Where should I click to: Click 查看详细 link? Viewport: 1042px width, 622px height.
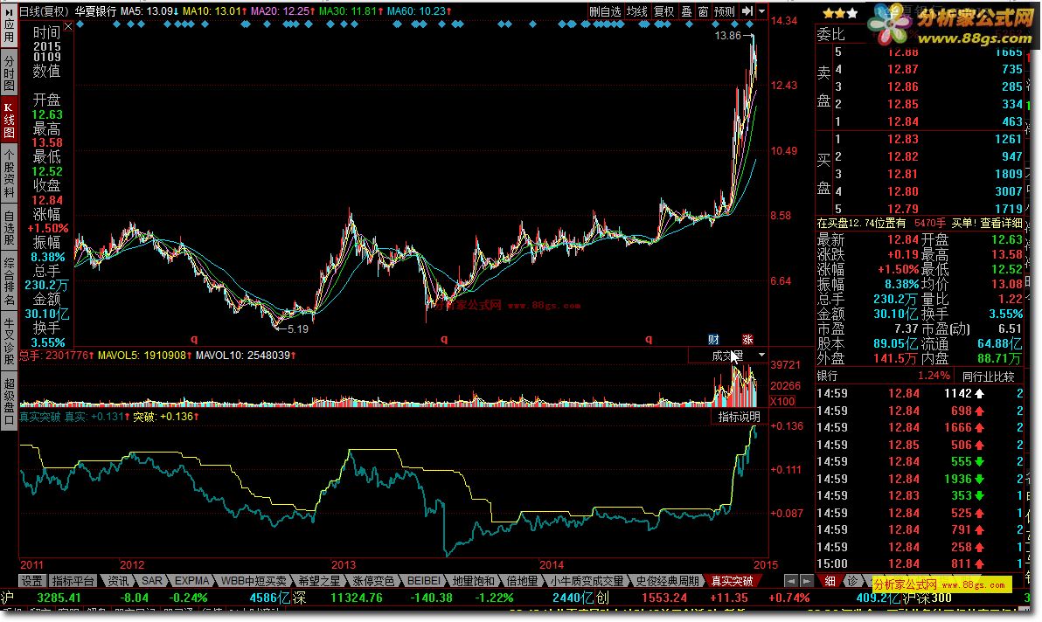[1001, 223]
